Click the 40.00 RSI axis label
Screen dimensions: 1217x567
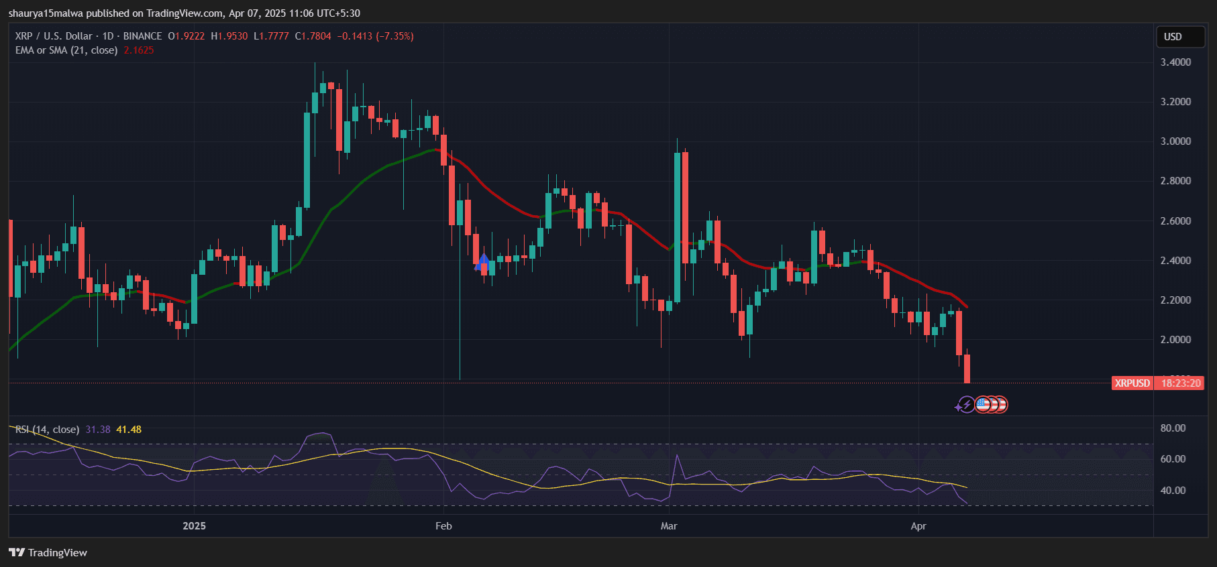[1173, 491]
